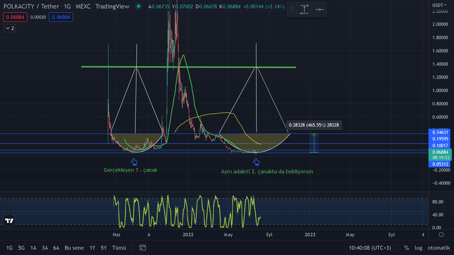This screenshot has width=454, height=255.
Task: Click the current price 0.06884 axis label
Action: [x=440, y=152]
